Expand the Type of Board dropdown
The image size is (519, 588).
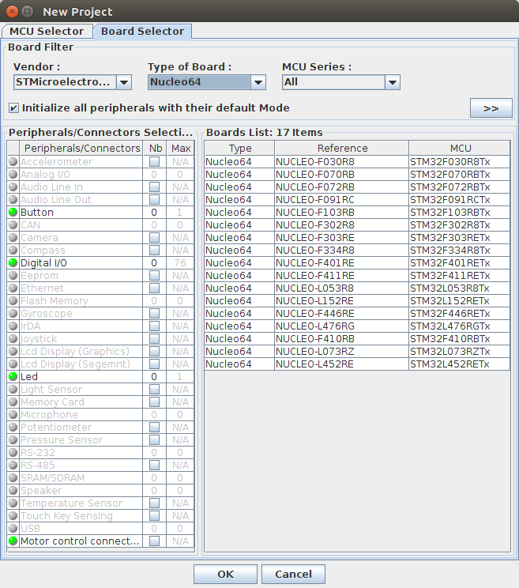(258, 82)
